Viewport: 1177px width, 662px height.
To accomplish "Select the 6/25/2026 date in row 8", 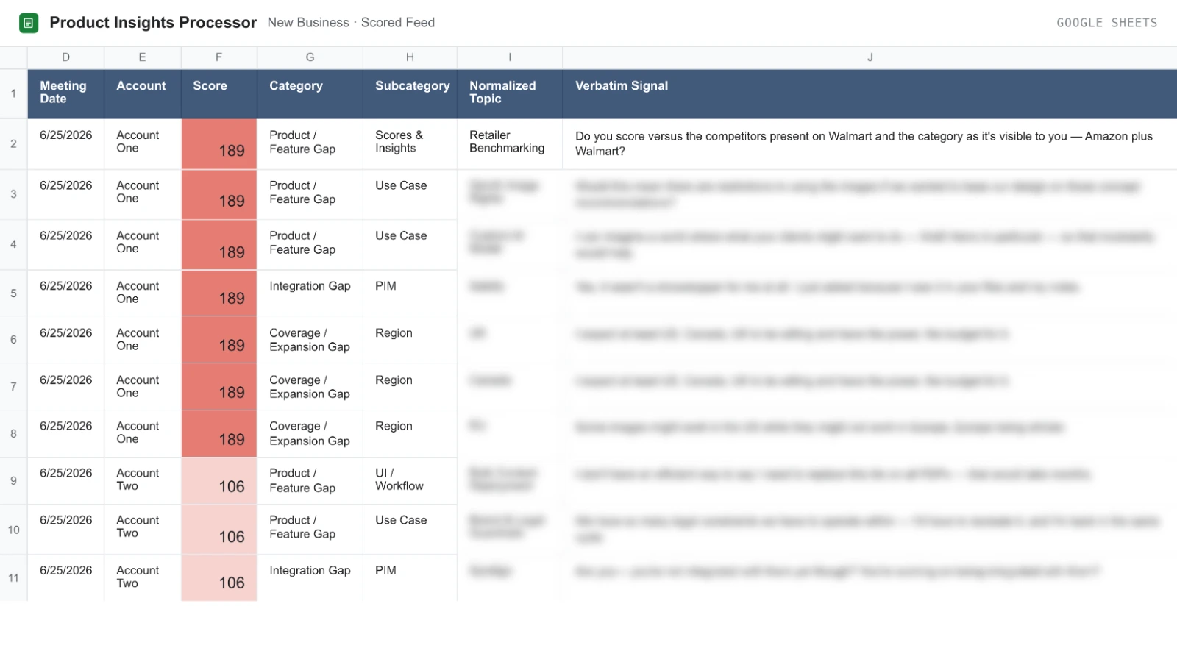I will [66, 433].
